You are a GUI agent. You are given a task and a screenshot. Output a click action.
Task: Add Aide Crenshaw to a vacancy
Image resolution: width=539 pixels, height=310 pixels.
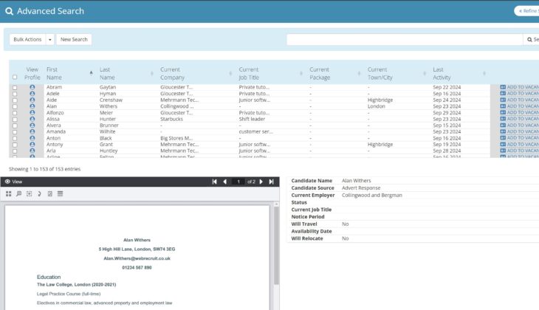(x=519, y=100)
